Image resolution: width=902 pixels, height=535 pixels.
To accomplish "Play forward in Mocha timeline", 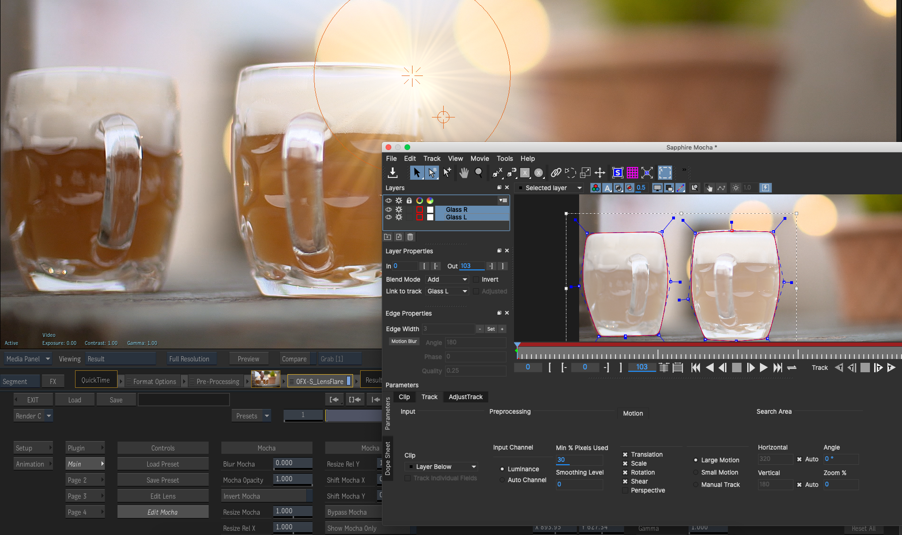I will pyautogui.click(x=763, y=368).
